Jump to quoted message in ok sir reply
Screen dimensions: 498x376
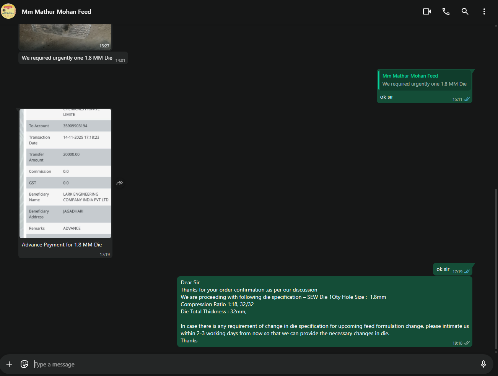tap(424, 80)
